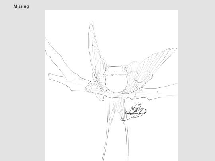Click the small crown doodle above signature

pos(137,107)
